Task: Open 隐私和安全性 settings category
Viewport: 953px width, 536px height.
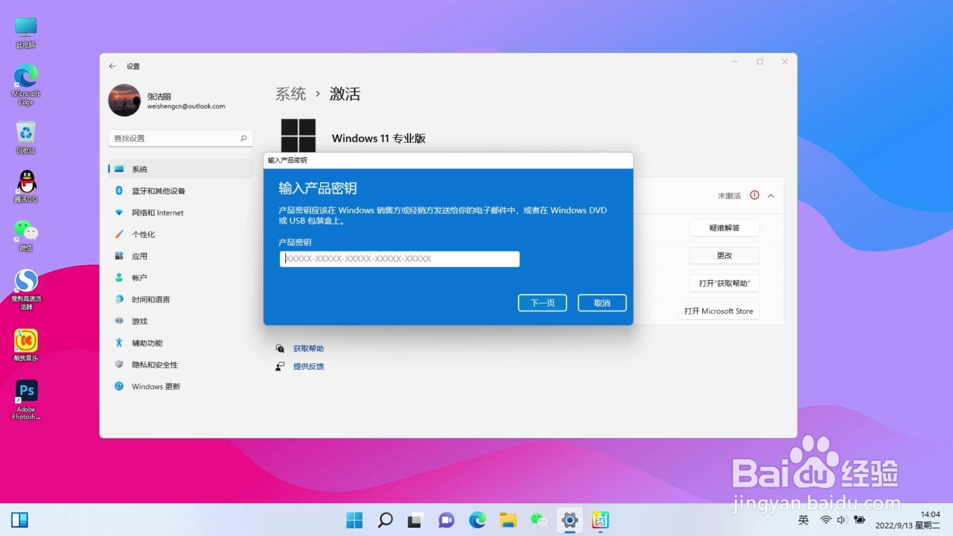Action: (x=181, y=364)
